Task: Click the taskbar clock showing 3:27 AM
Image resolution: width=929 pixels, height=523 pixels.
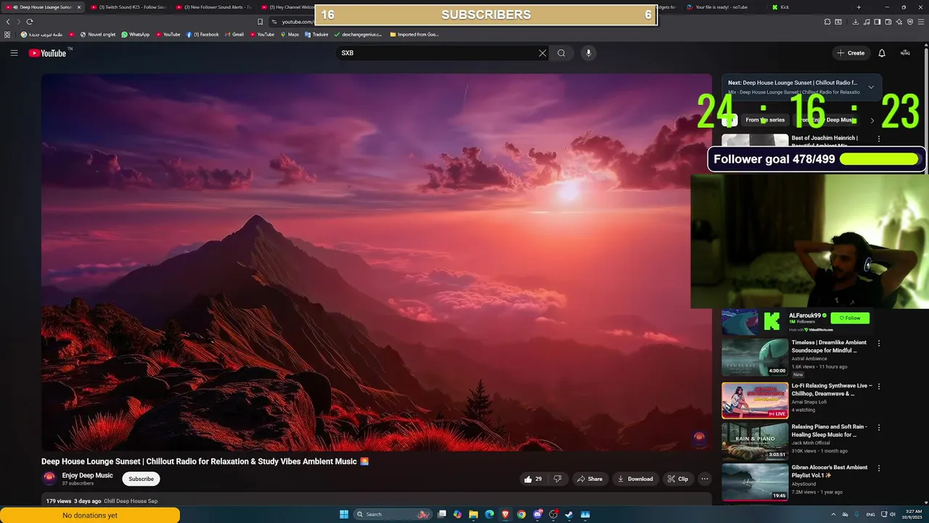Action: pos(913,514)
